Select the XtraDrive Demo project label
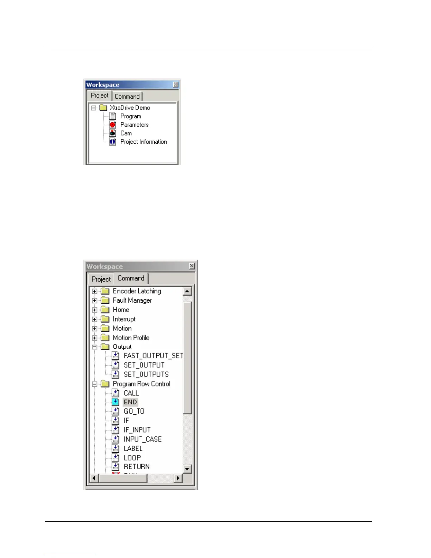Screen dimensions: 431x558 [130, 107]
